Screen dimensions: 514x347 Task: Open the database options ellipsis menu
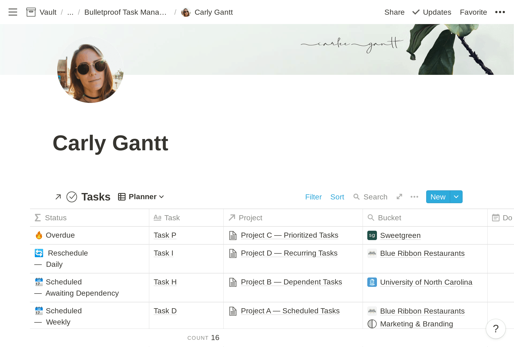pyautogui.click(x=414, y=196)
